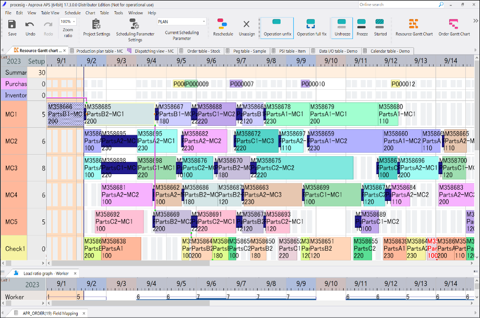
Task: Open the Order Gantt Chart
Action: [454, 27]
